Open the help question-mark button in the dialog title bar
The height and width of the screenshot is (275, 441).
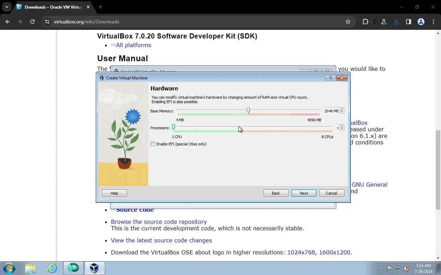pos(330,78)
